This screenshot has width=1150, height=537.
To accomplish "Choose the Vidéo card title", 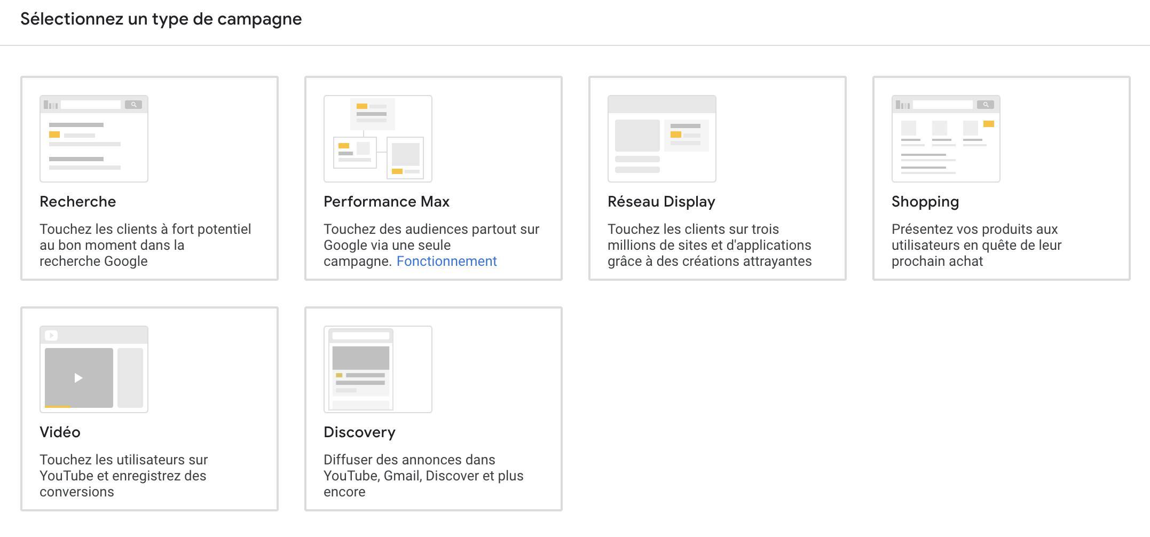I will click(60, 432).
